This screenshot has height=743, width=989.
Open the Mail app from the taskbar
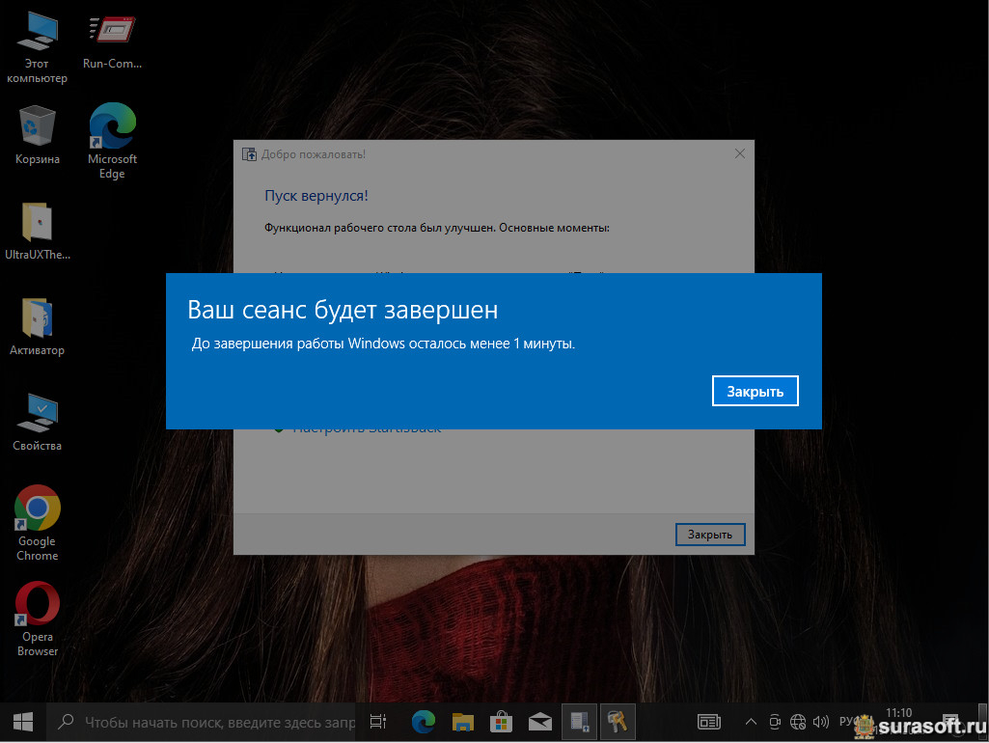[x=539, y=721]
